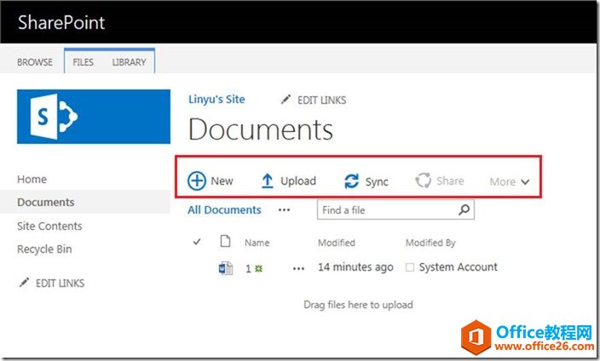Image resolution: width=600 pixels, height=361 pixels.
Task: Sort by the Modified column header
Action: tap(337, 243)
